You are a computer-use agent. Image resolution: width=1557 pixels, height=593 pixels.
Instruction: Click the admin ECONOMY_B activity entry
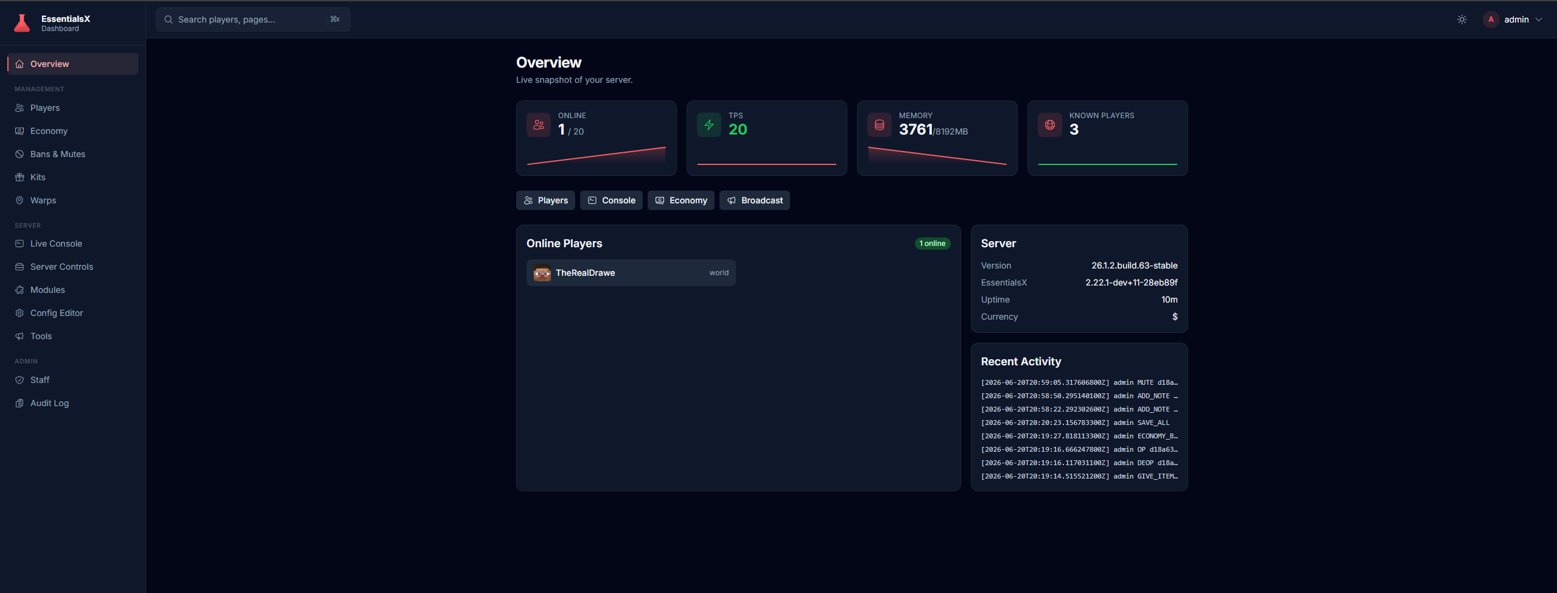pos(1079,436)
